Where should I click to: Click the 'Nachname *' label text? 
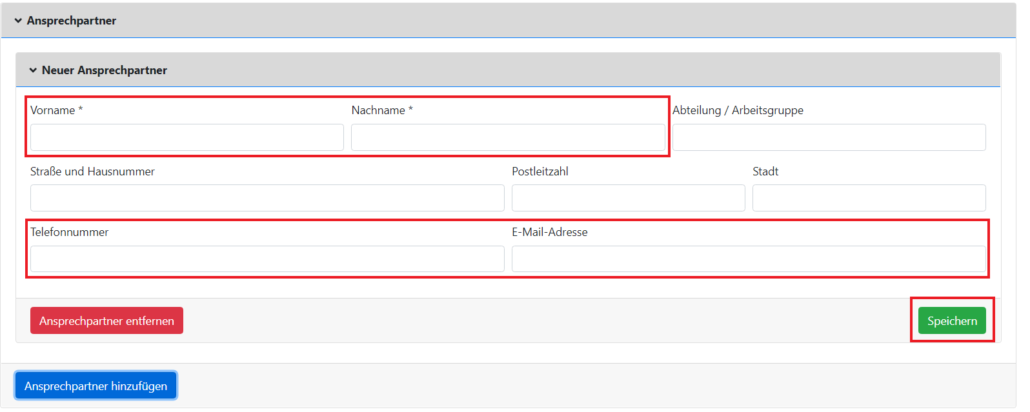381,110
